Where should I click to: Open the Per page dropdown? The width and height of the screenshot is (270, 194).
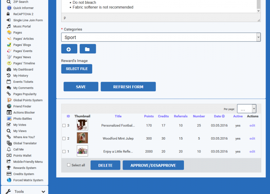click(x=247, y=109)
